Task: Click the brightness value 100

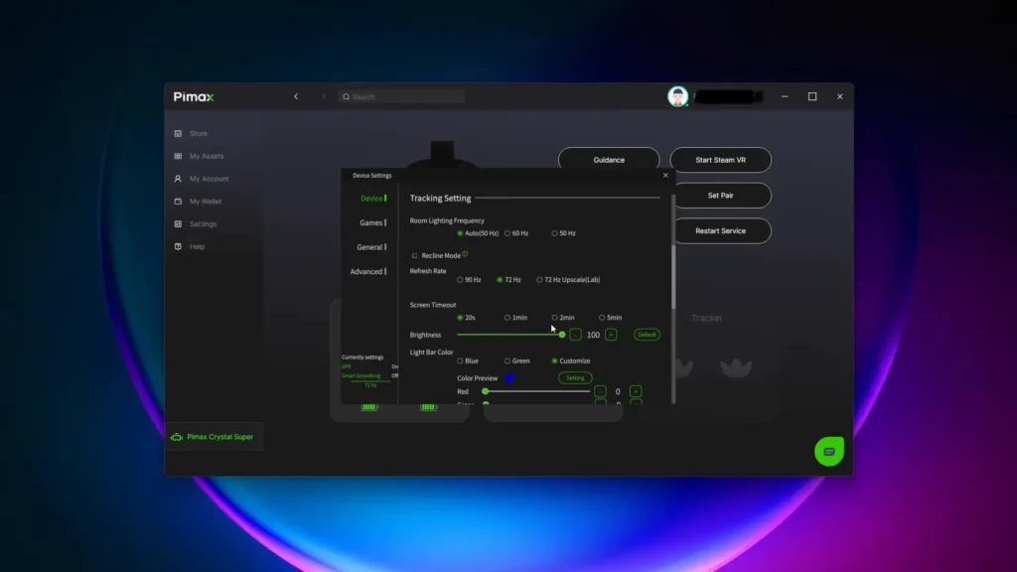Action: pos(593,336)
